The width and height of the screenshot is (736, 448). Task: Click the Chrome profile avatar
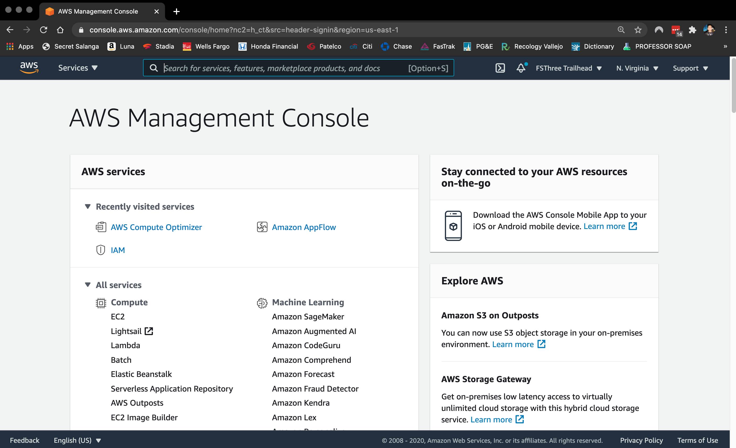709,30
